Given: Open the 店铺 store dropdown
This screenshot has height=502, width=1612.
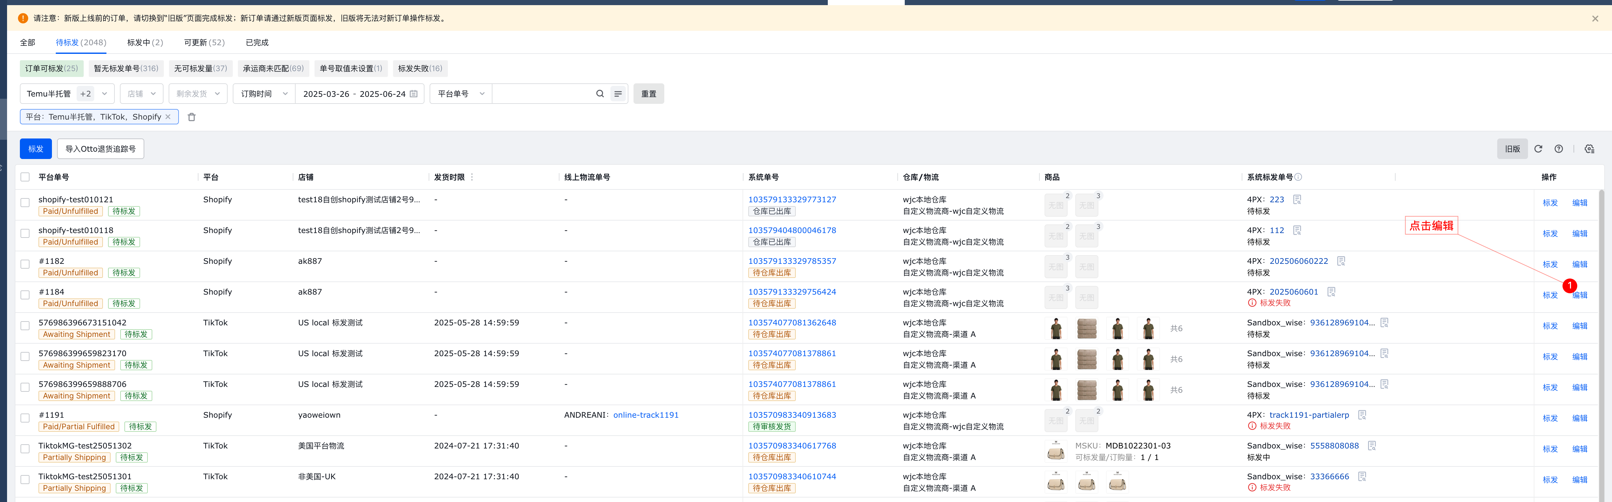Looking at the screenshot, I should 141,94.
